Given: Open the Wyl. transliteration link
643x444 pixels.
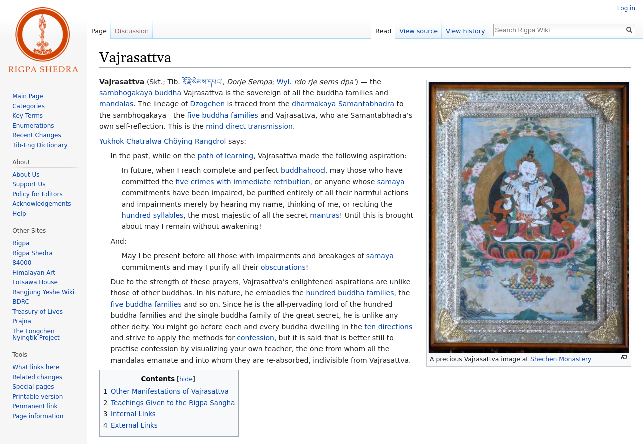Looking at the screenshot, I should [x=284, y=82].
